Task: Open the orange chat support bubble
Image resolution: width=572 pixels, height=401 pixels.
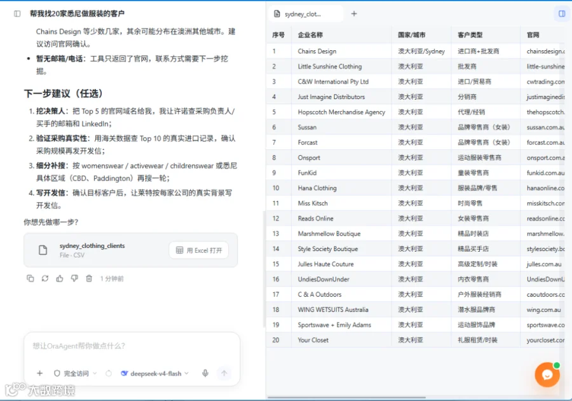Action: coord(547,374)
